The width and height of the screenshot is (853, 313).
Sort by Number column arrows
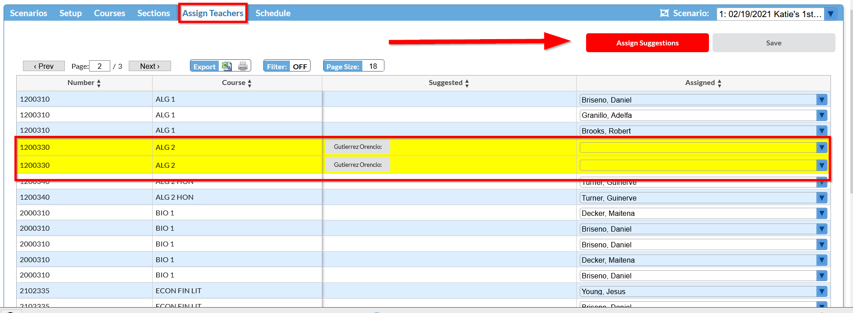pos(99,83)
